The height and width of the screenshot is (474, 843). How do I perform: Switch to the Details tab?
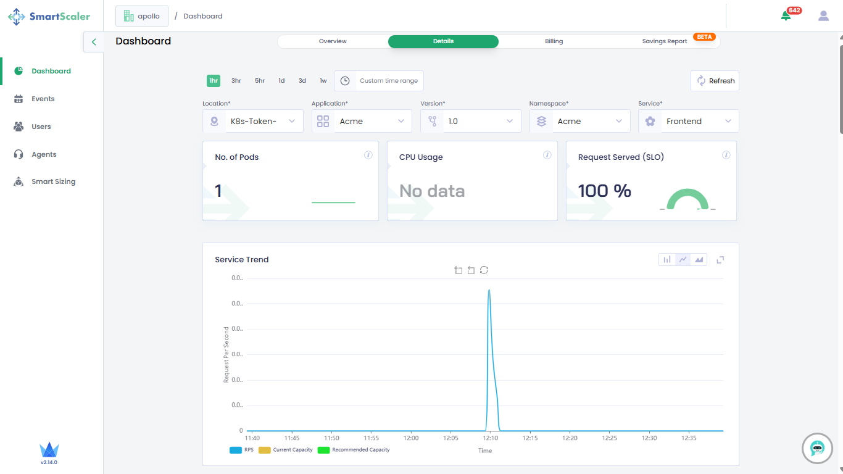[443, 41]
